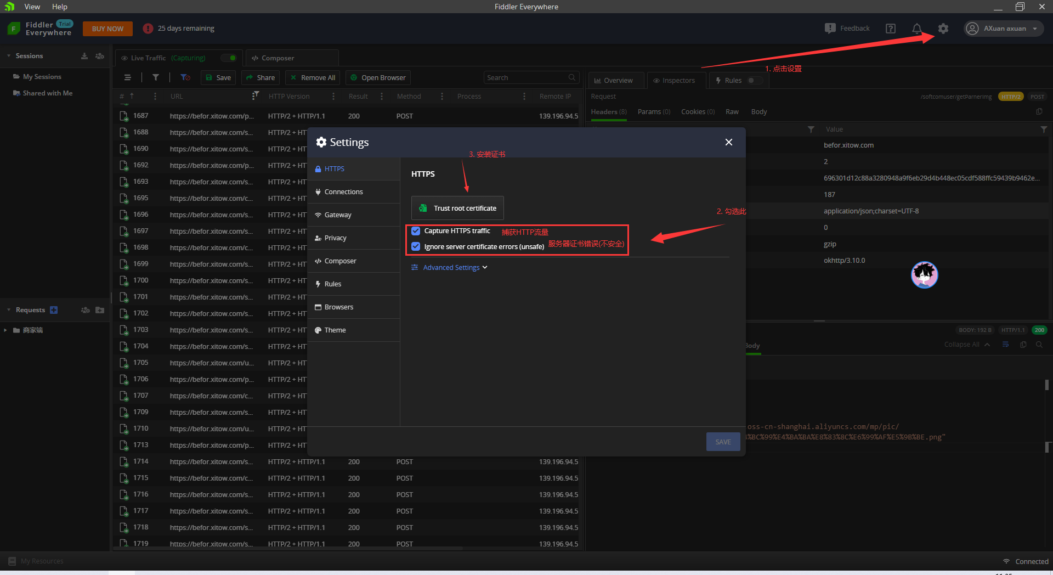1053x575 pixels.
Task: Toggle the Rules switch
Action: [x=755, y=80]
